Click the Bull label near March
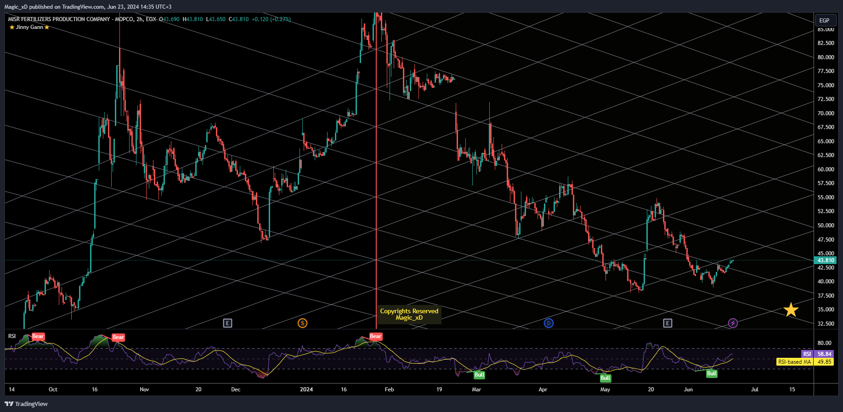The width and height of the screenshot is (843, 412). (x=479, y=375)
